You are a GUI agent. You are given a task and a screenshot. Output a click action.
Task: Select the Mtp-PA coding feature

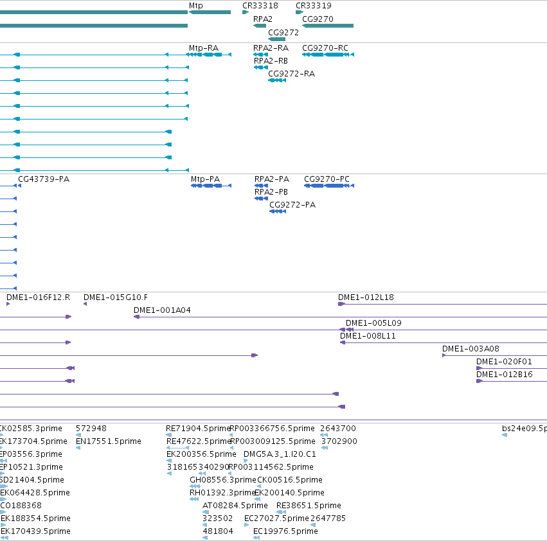click(211, 186)
